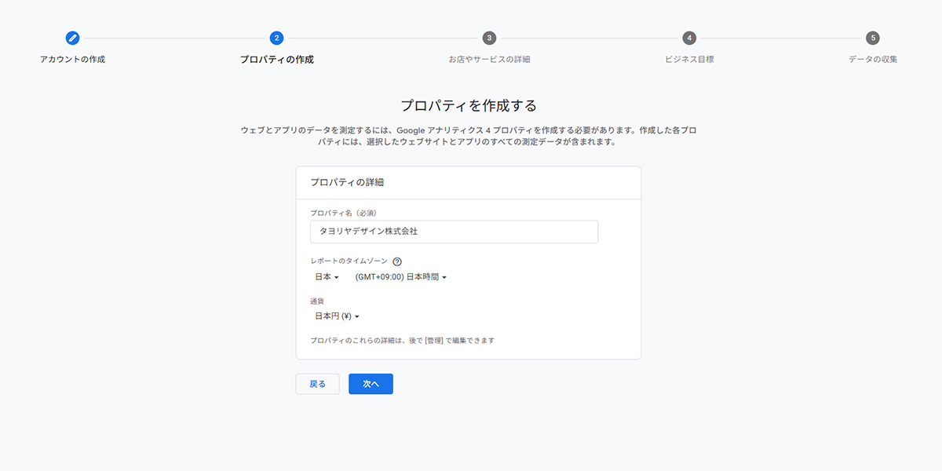Click step 4 circle ビジネス目標
This screenshot has width=942, height=471.
pyautogui.click(x=688, y=37)
